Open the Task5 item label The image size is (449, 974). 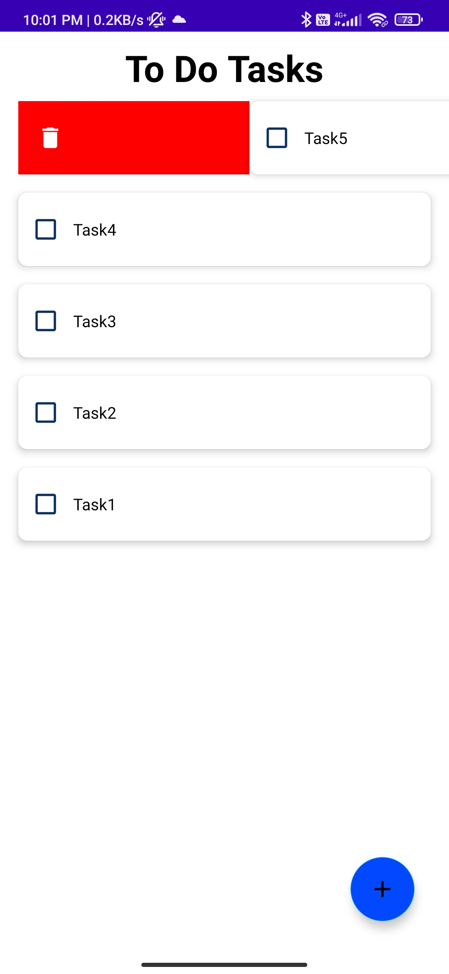pos(326,138)
